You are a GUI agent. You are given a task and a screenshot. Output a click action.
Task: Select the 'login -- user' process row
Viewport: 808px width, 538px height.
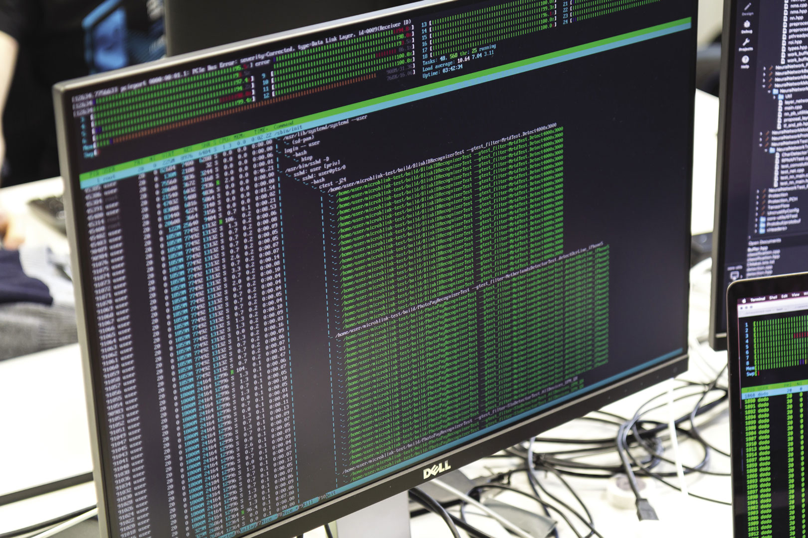[x=302, y=147]
